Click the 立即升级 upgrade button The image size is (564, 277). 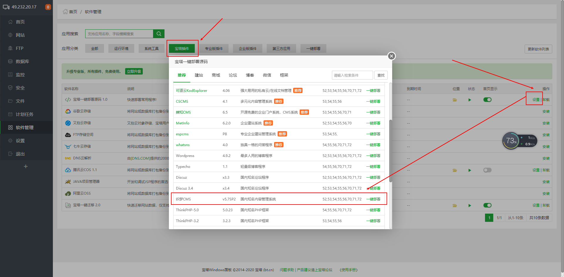(134, 71)
